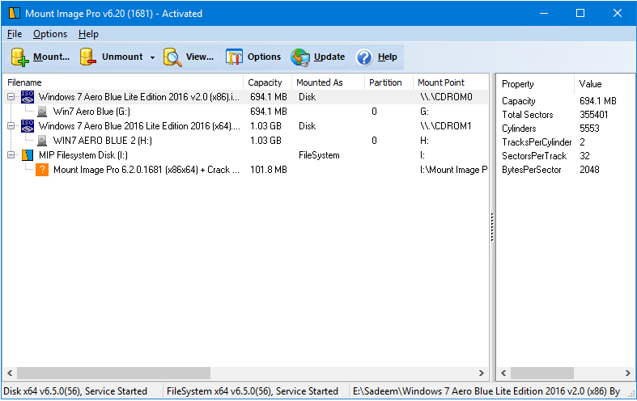Click the FileSystem mounted-as cell

tap(319, 155)
